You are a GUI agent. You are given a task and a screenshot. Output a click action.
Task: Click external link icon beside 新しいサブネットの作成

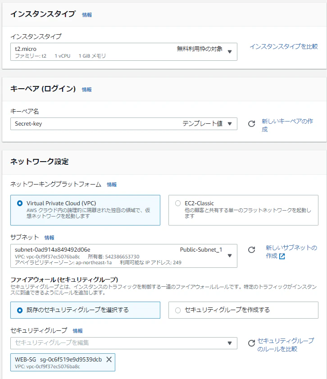point(282,256)
